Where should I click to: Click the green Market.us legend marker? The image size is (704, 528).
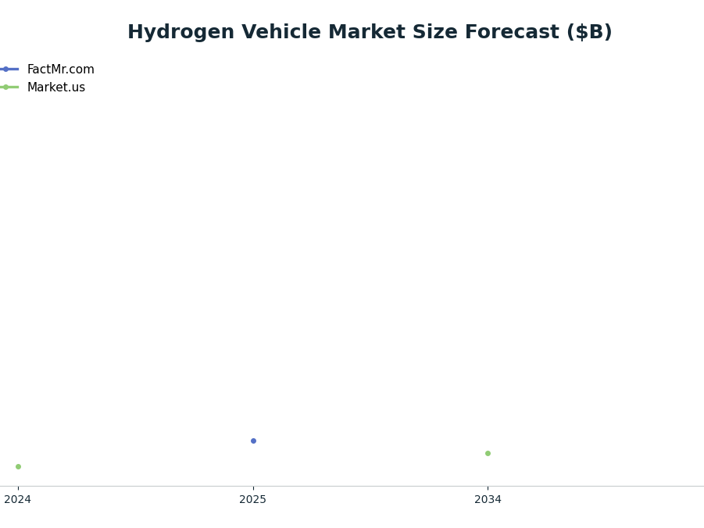click(x=6, y=87)
